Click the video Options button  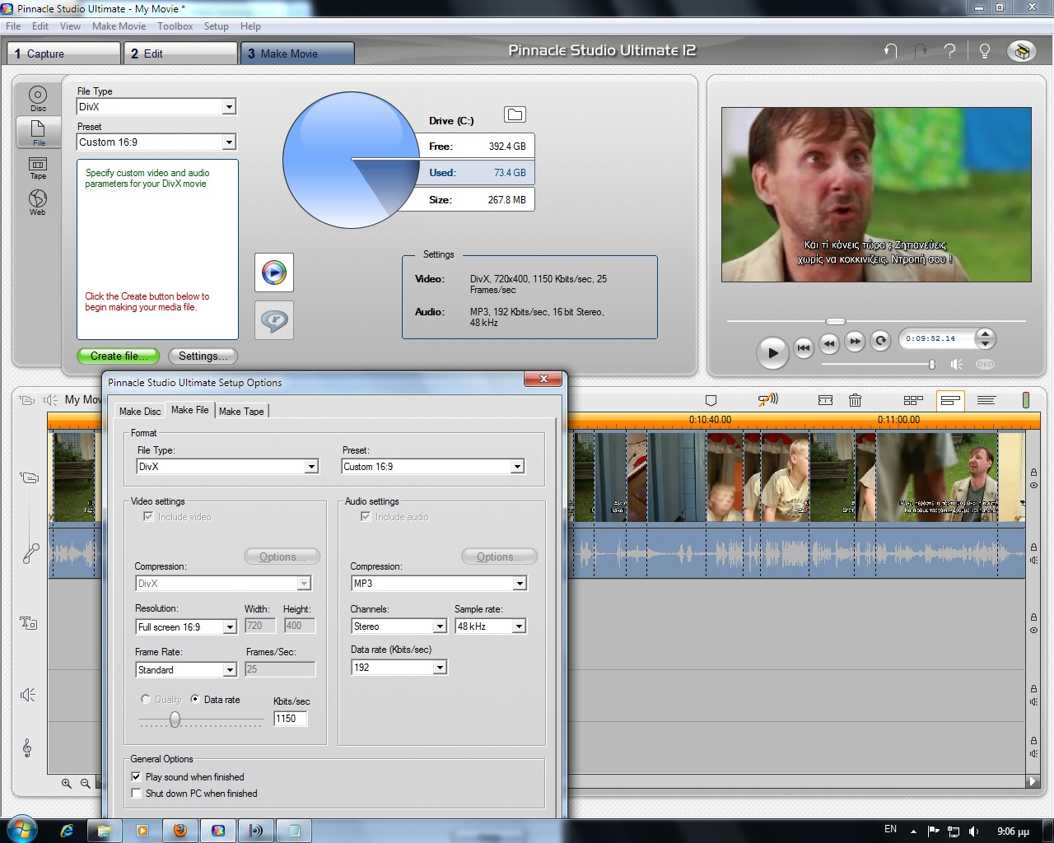click(282, 557)
